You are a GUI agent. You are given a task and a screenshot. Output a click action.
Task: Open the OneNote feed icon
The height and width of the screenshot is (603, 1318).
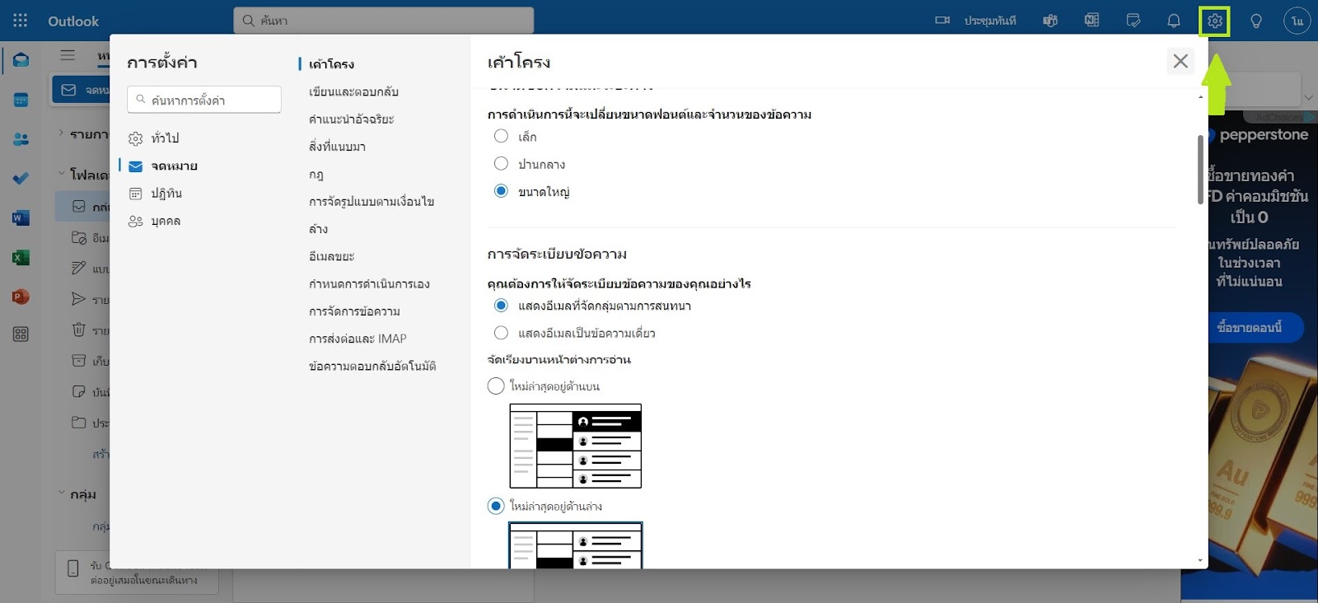(1091, 21)
